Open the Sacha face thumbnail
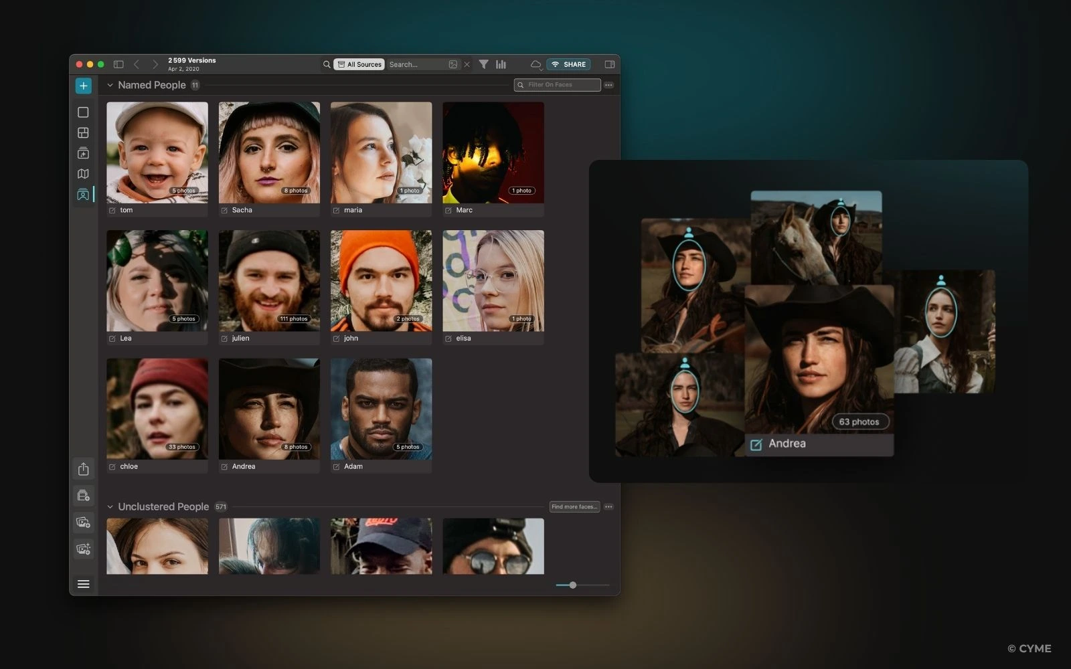 (269, 153)
